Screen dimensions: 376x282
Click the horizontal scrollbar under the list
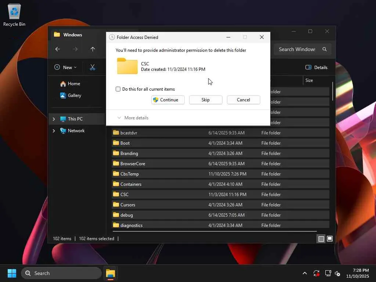pos(214,231)
